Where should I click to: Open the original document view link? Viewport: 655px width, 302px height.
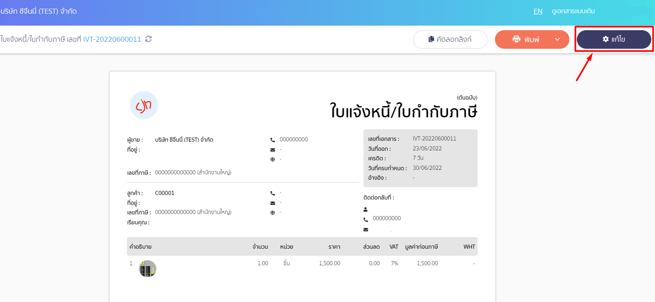point(573,11)
